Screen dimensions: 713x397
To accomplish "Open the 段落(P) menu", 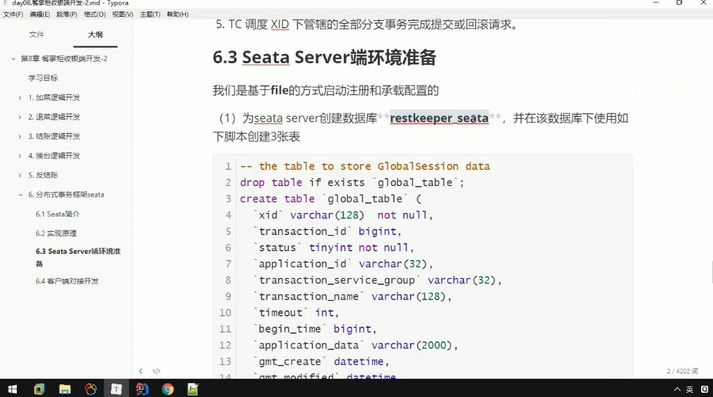I will point(67,15).
